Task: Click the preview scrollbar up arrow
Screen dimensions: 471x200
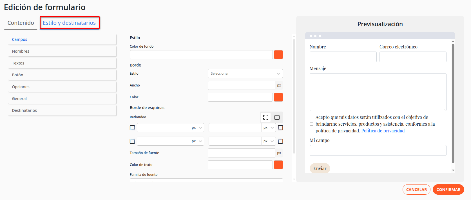Action: 453,41
